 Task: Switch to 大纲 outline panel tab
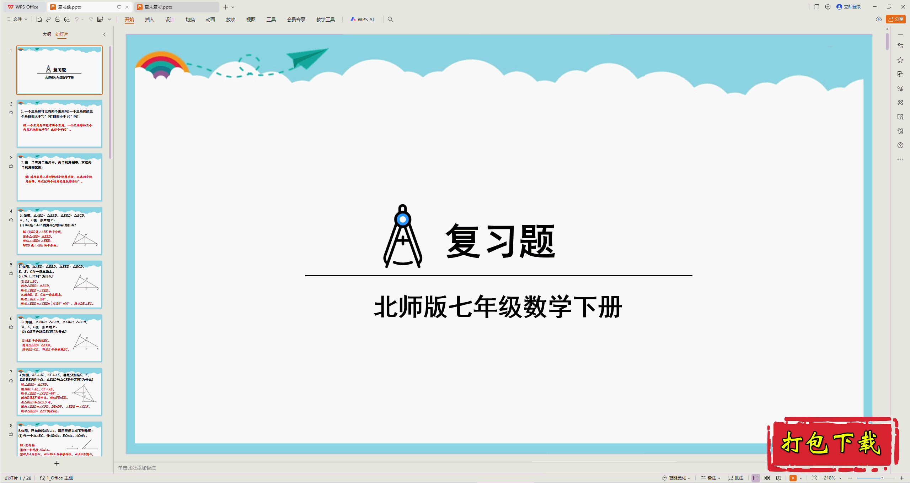coord(47,34)
